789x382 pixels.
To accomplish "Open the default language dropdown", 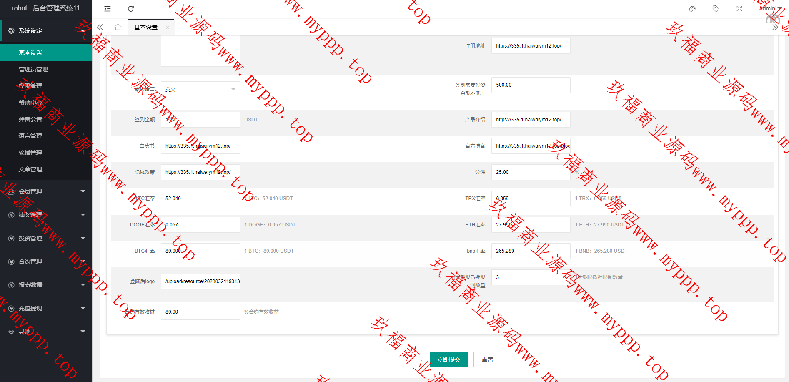I will [200, 89].
